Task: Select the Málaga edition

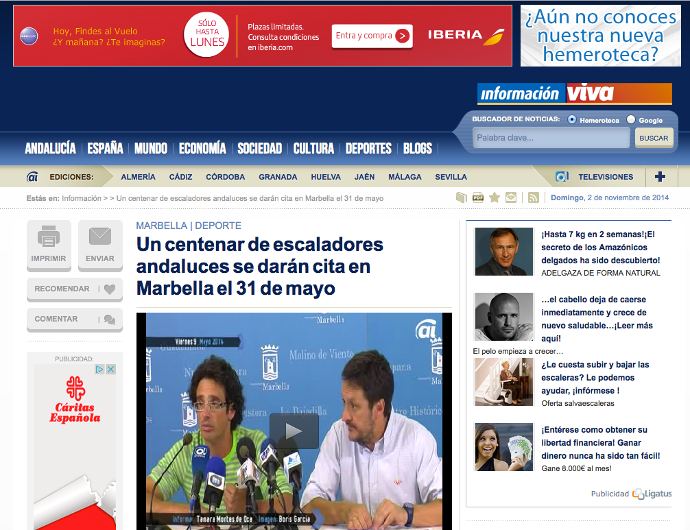Action: tap(405, 177)
